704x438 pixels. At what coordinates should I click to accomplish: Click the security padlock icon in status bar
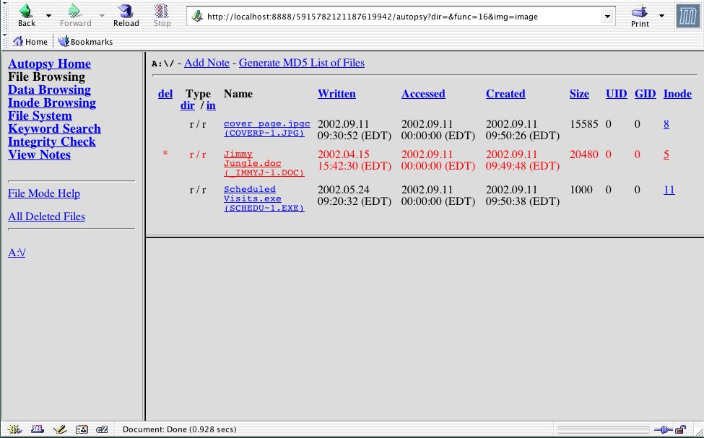coord(680,429)
